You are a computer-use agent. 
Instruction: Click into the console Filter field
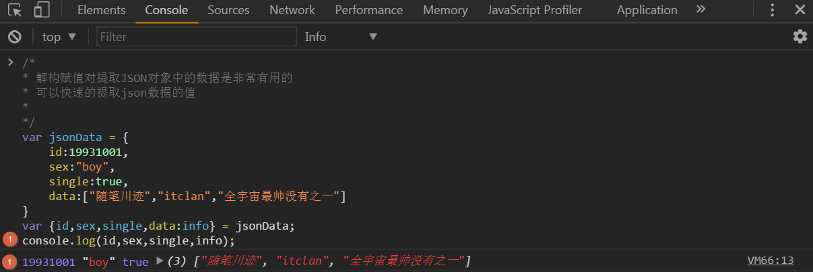tap(196, 37)
